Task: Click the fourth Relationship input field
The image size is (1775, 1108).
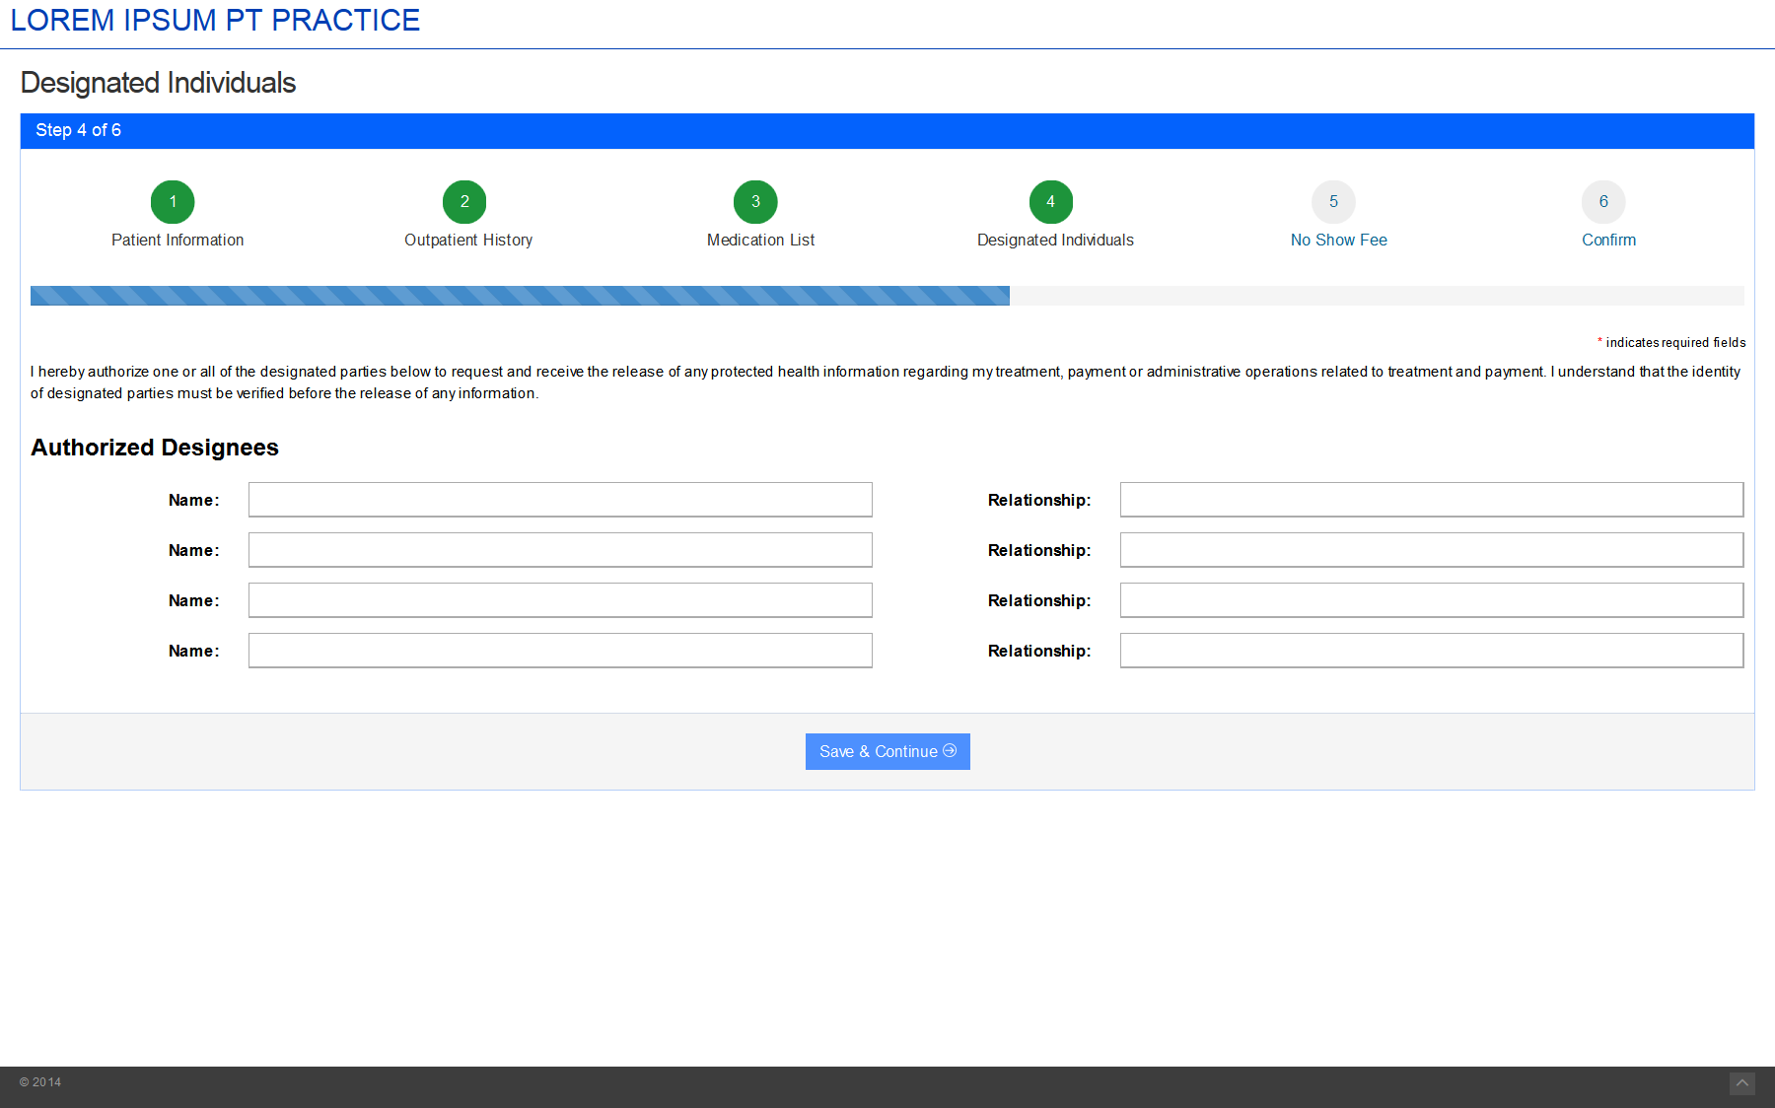Action: coord(1431,651)
